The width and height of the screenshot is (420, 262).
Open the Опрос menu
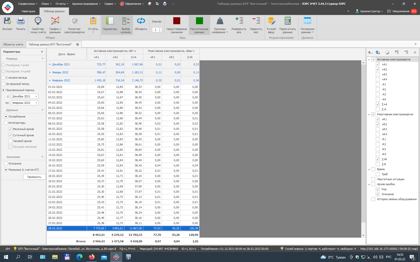click(46, 4)
